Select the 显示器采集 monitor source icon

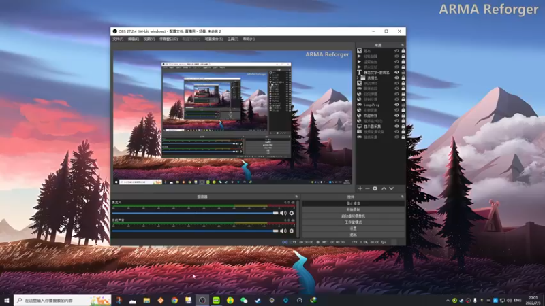pos(360,126)
